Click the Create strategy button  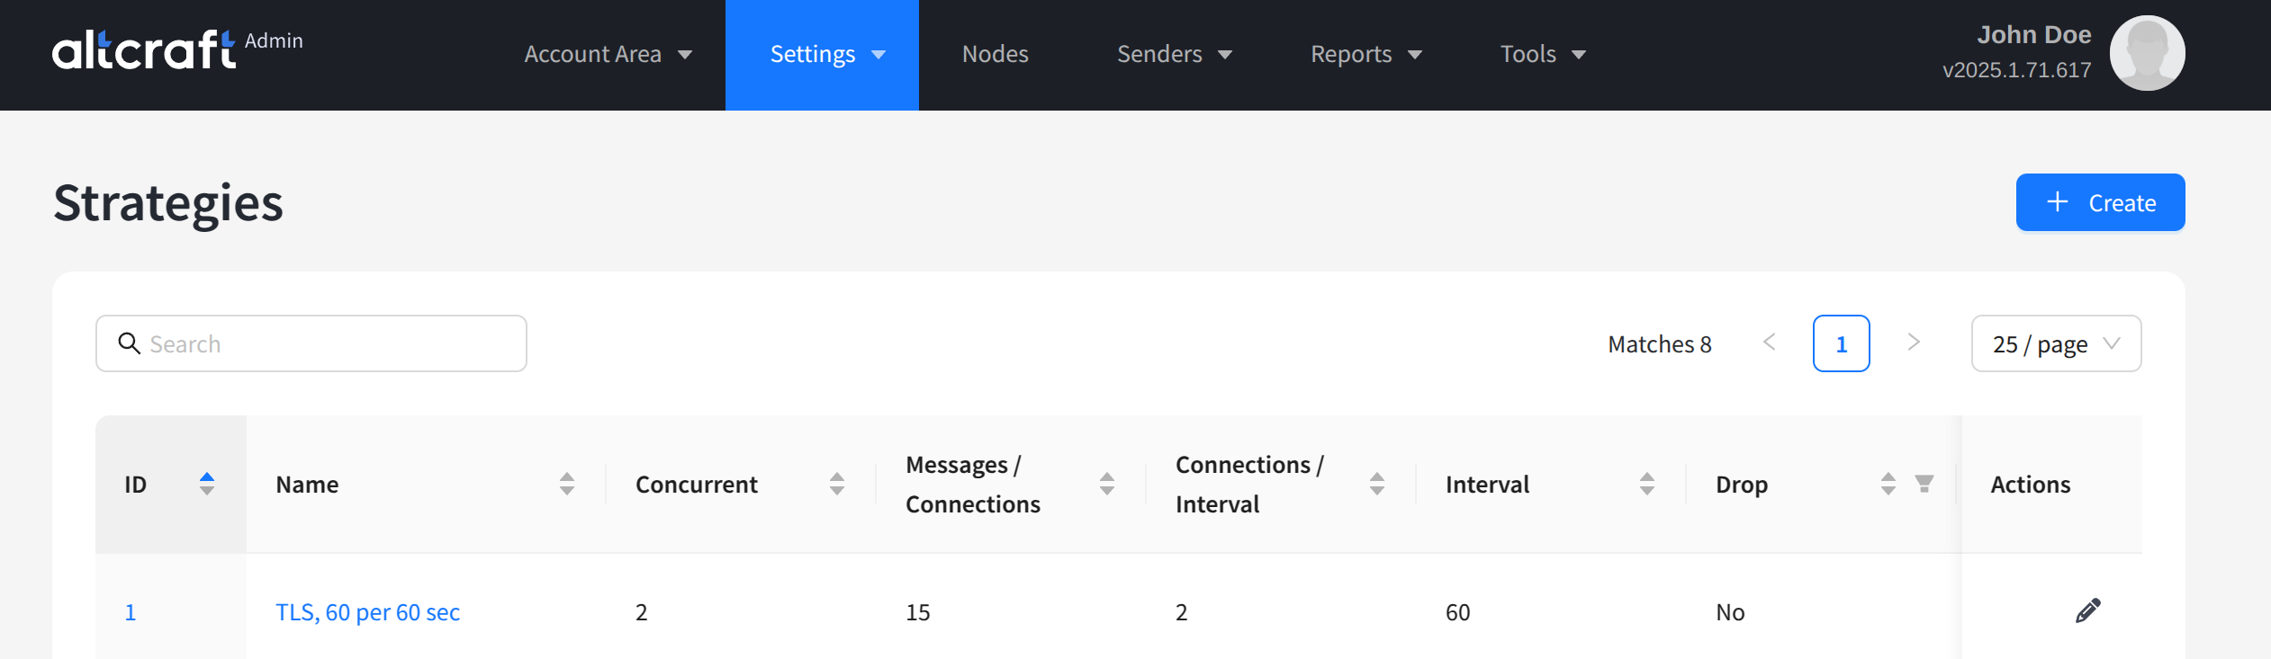(x=2100, y=202)
